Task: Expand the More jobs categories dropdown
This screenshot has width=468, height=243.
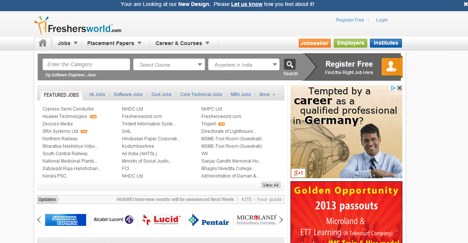Action: click(267, 95)
